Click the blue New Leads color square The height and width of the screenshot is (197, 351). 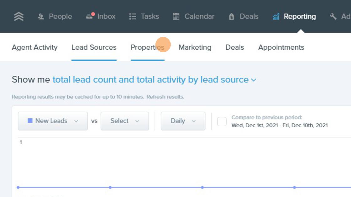pyautogui.click(x=30, y=121)
